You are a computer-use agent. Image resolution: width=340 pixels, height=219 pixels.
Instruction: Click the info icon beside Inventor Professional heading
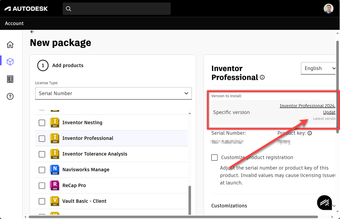click(262, 77)
